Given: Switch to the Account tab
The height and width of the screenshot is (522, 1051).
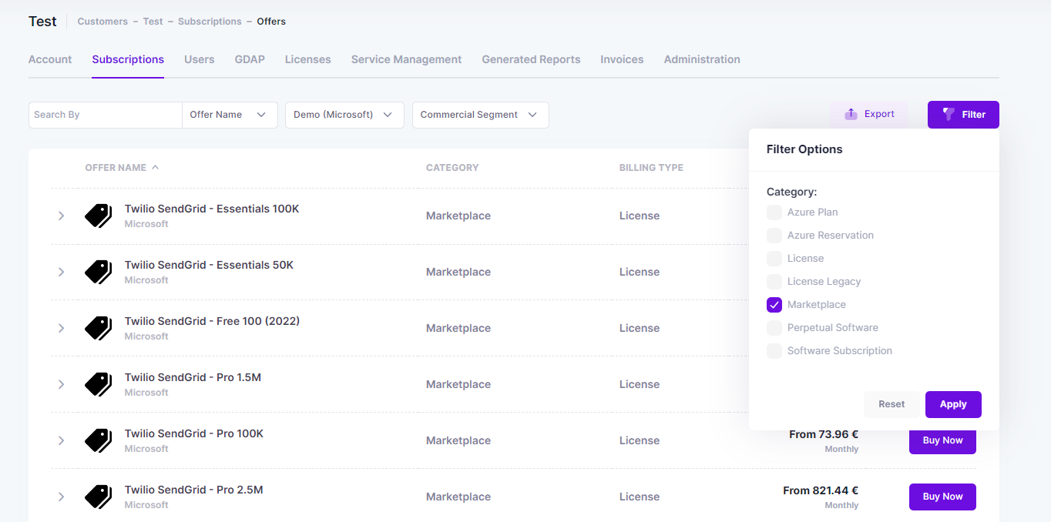Looking at the screenshot, I should [x=50, y=59].
